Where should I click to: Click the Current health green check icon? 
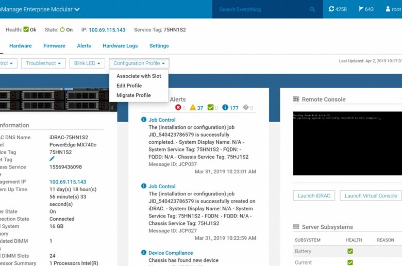click(350, 262)
